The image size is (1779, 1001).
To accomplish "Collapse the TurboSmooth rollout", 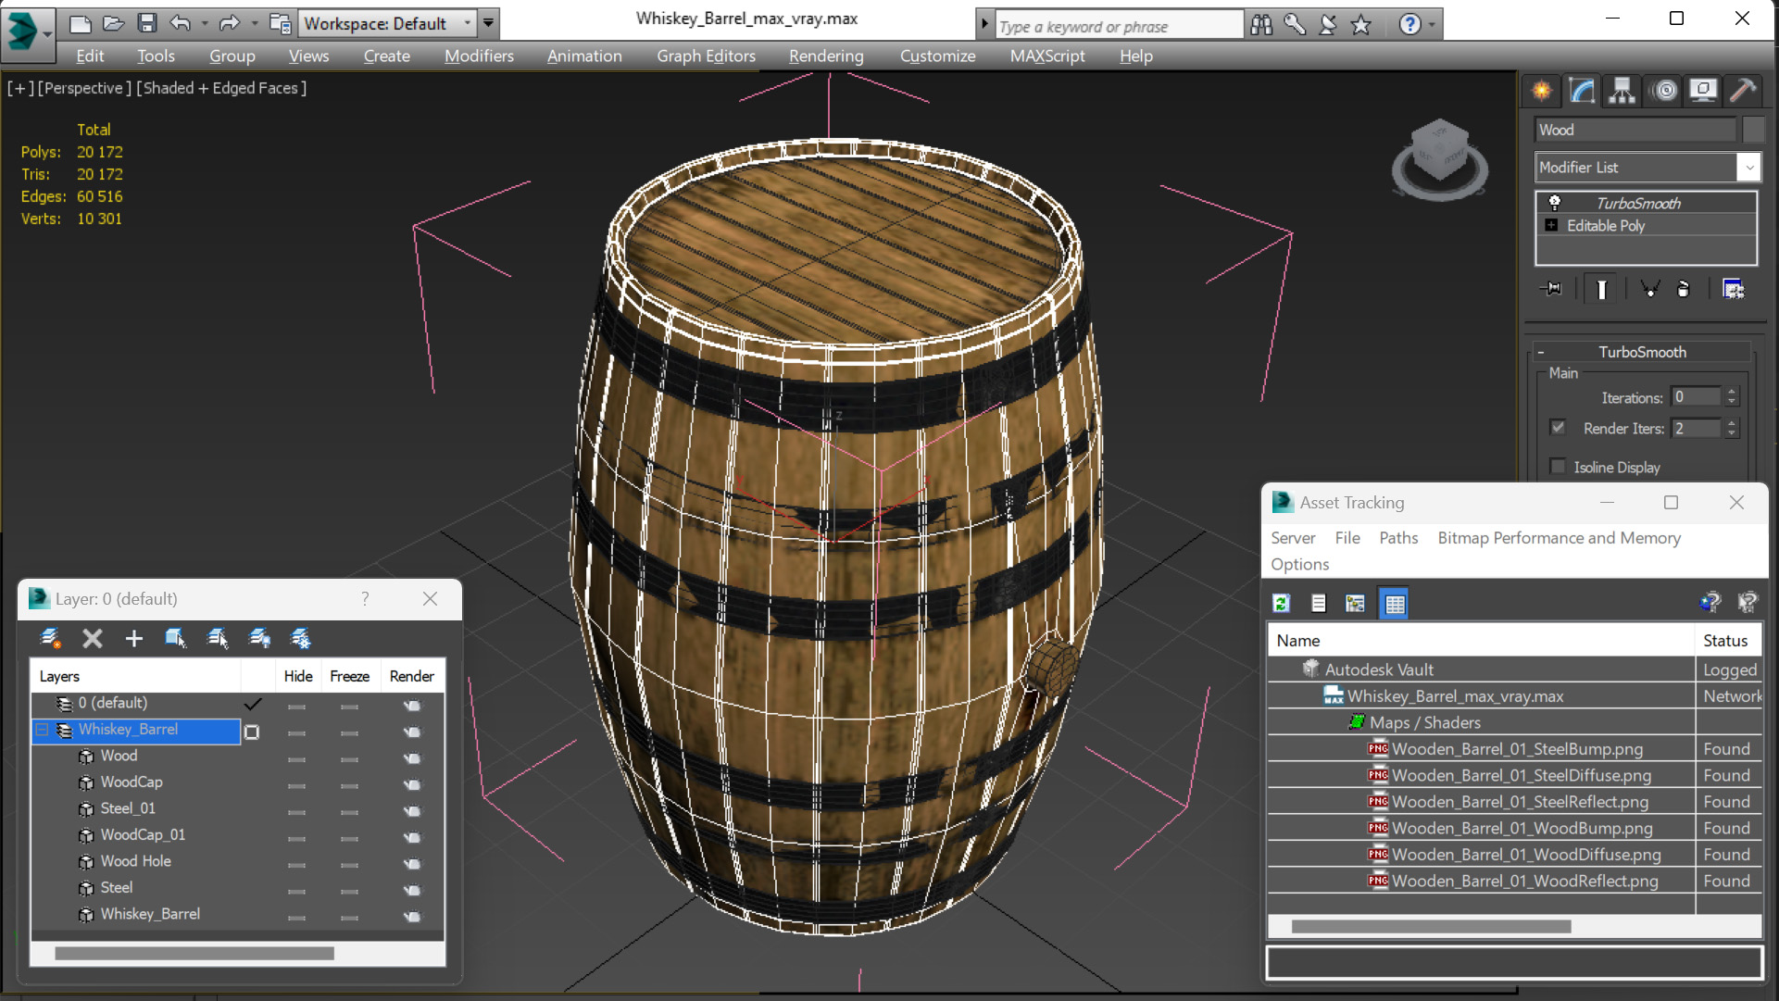I will click(x=1541, y=352).
